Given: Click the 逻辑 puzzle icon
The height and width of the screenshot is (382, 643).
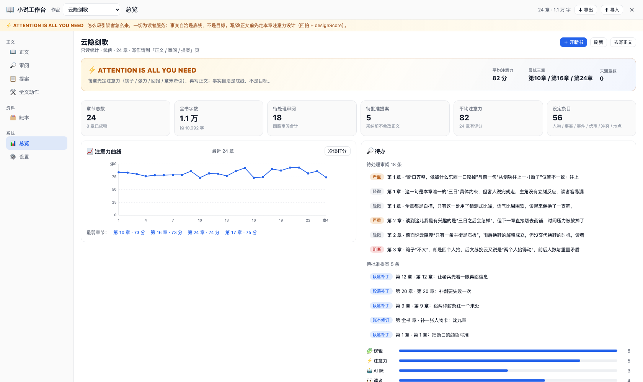Looking at the screenshot, I should tap(369, 351).
